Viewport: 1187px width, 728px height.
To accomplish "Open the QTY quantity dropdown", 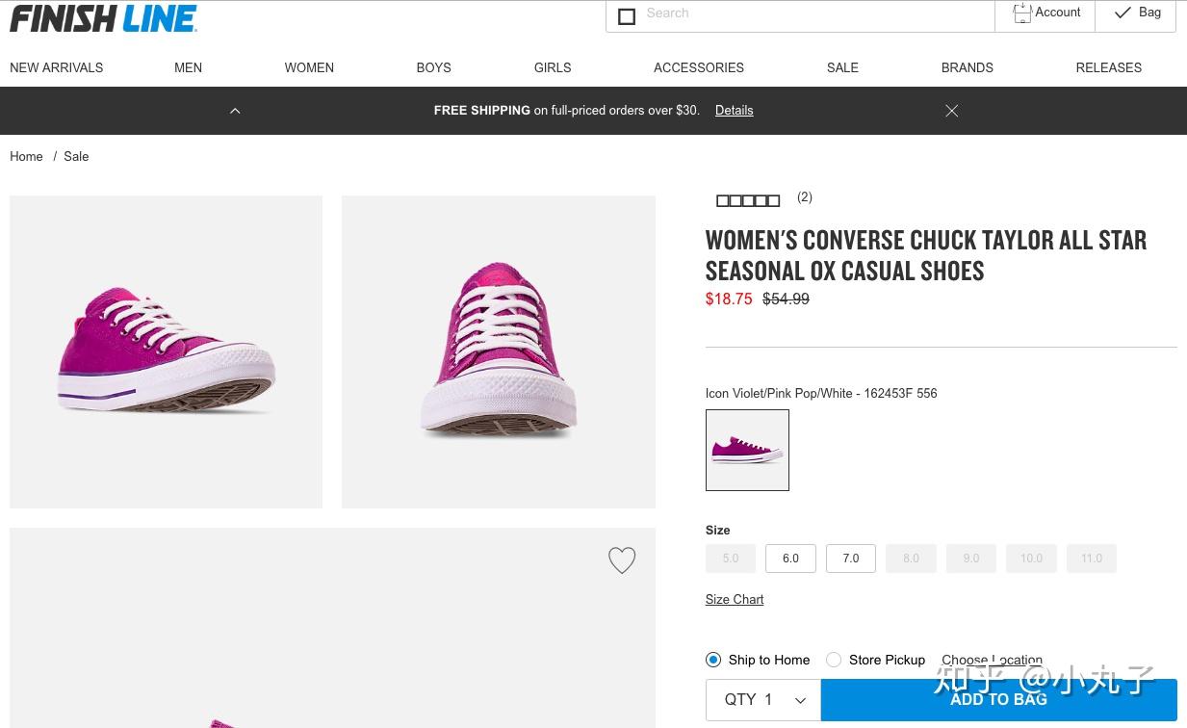I will [763, 700].
